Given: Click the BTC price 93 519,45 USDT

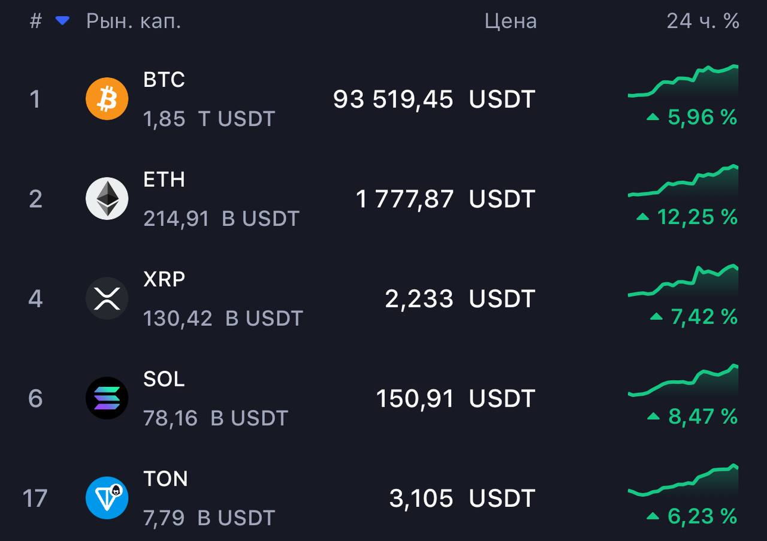Looking at the screenshot, I should pos(434,99).
